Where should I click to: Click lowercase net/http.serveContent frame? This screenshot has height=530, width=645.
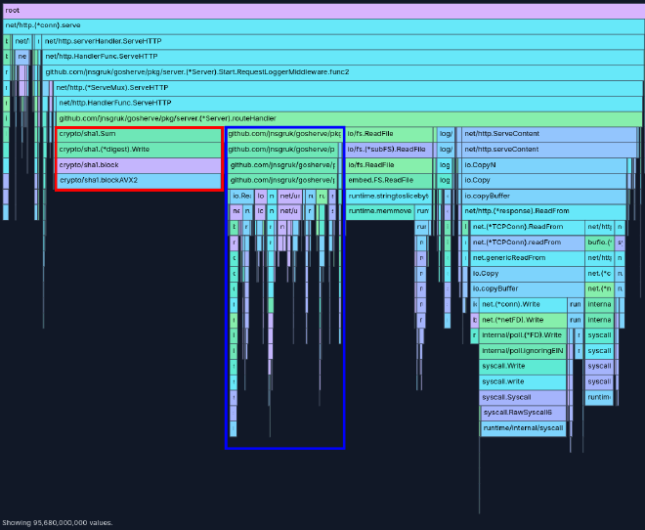point(549,150)
